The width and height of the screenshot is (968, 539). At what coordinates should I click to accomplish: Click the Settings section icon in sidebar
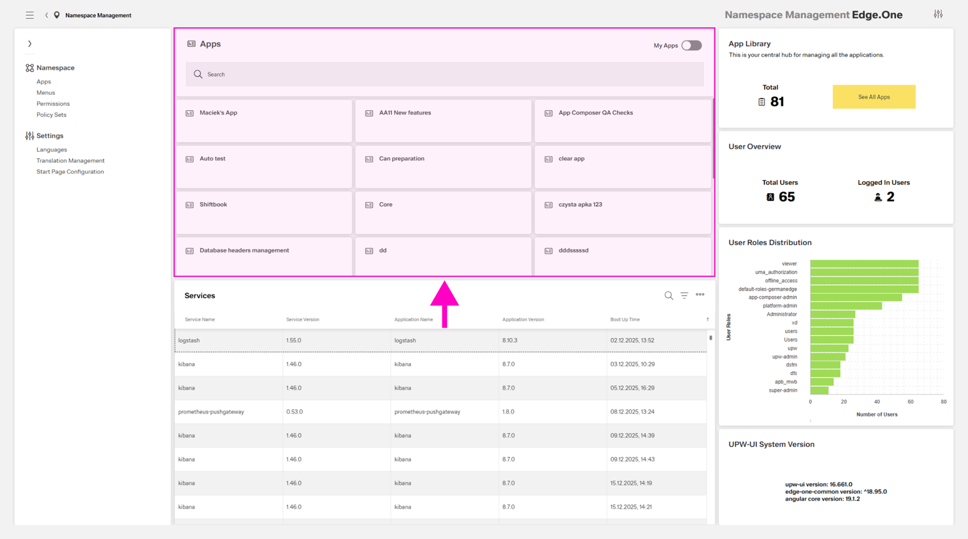[x=30, y=136]
